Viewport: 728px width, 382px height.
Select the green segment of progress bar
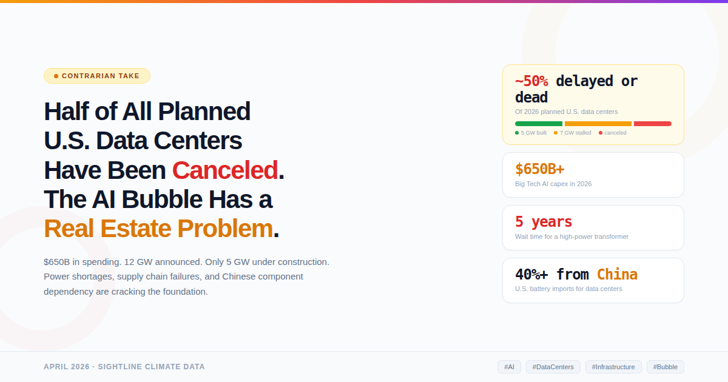539,124
